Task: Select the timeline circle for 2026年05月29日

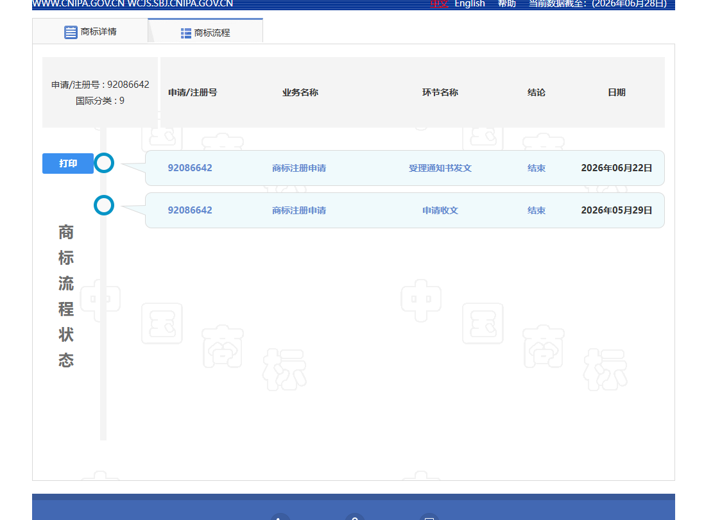Action: pos(104,205)
